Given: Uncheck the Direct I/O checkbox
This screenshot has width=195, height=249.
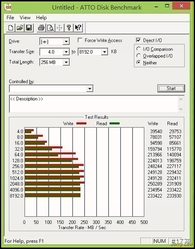Looking at the screenshot, I should [x=138, y=41].
